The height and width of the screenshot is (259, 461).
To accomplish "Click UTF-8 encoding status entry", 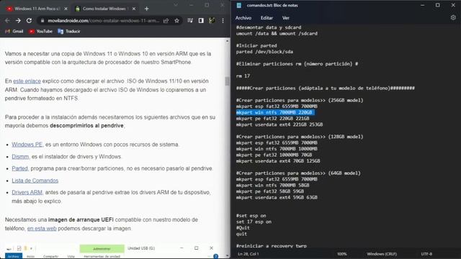I will (426, 254).
